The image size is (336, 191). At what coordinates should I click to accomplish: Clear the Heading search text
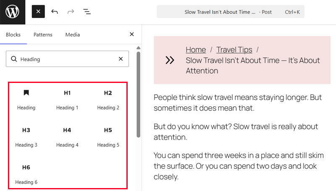(121, 59)
